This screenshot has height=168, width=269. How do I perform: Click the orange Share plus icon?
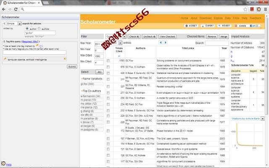point(236,26)
